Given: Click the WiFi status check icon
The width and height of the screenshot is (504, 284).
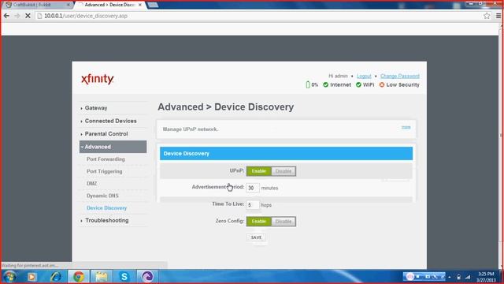Looking at the screenshot, I should 358,84.
